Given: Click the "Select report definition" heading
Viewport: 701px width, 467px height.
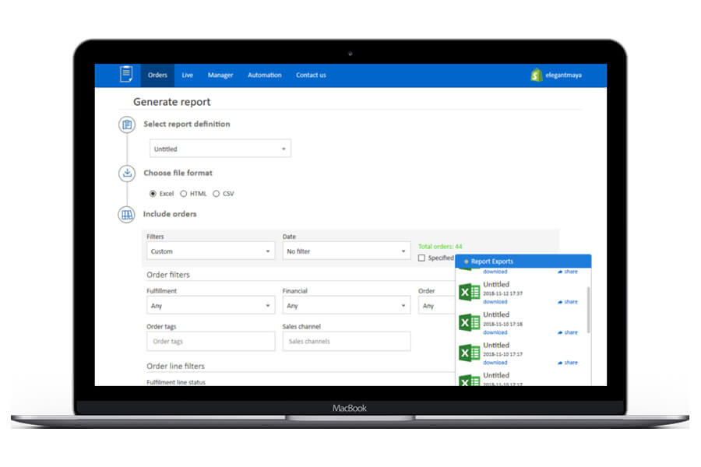Looking at the screenshot, I should tap(187, 124).
